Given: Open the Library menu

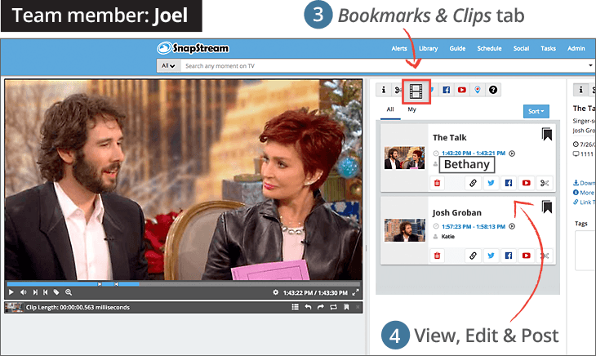Looking at the screenshot, I should coord(429,48).
